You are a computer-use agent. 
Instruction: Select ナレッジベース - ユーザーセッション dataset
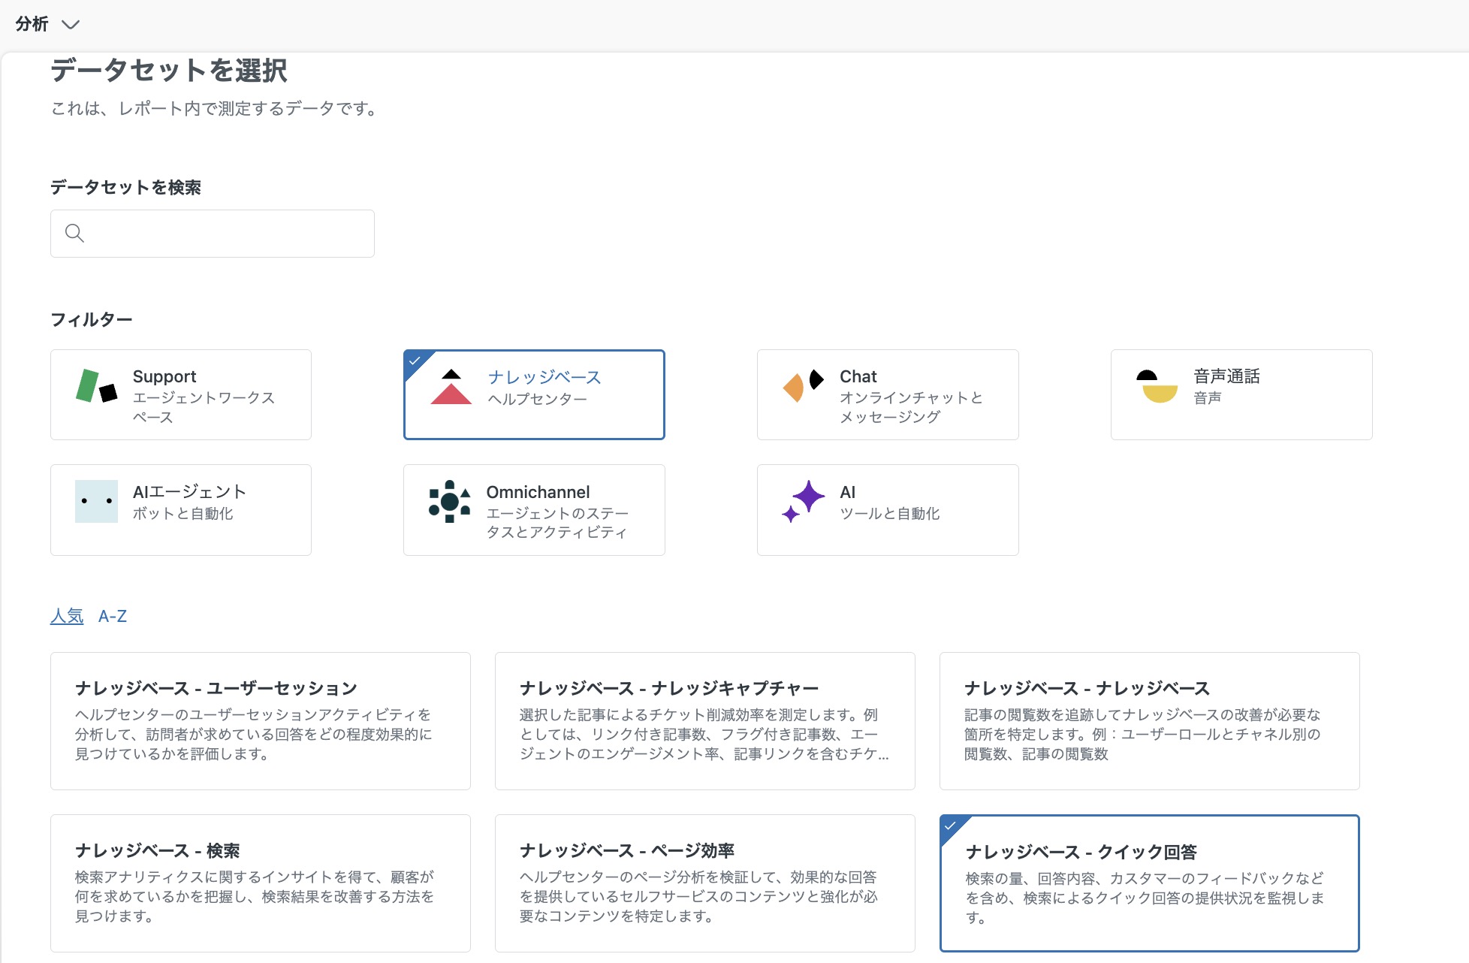coord(261,721)
